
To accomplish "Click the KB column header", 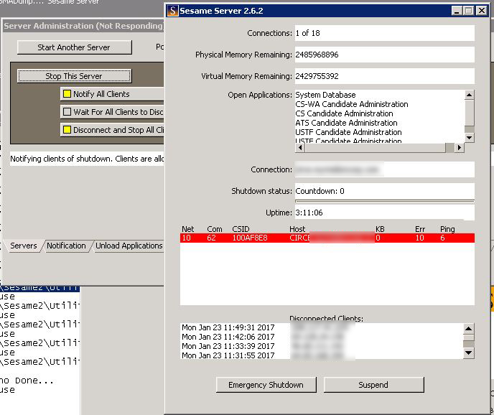I will click(380, 229).
